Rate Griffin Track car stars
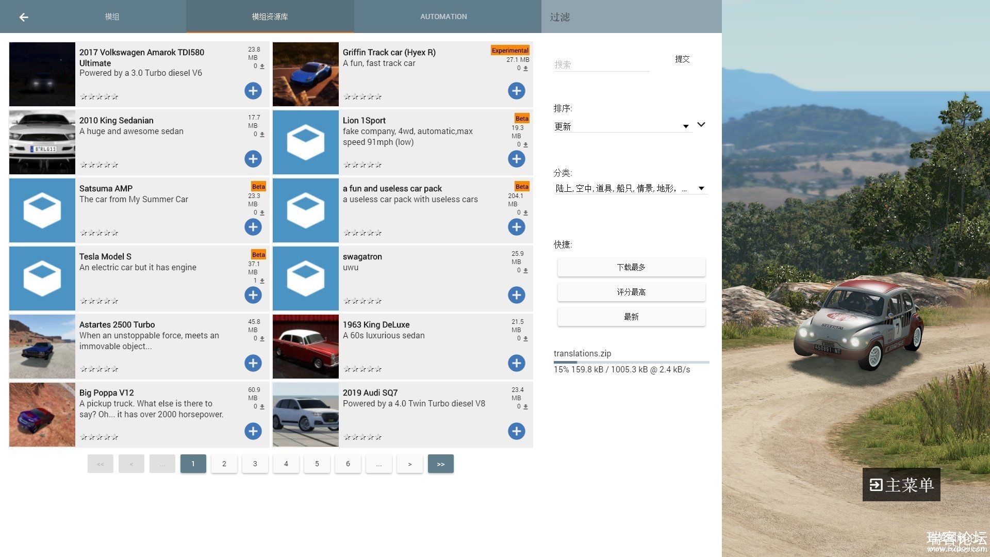Image resolution: width=990 pixels, height=557 pixels. 362,96
